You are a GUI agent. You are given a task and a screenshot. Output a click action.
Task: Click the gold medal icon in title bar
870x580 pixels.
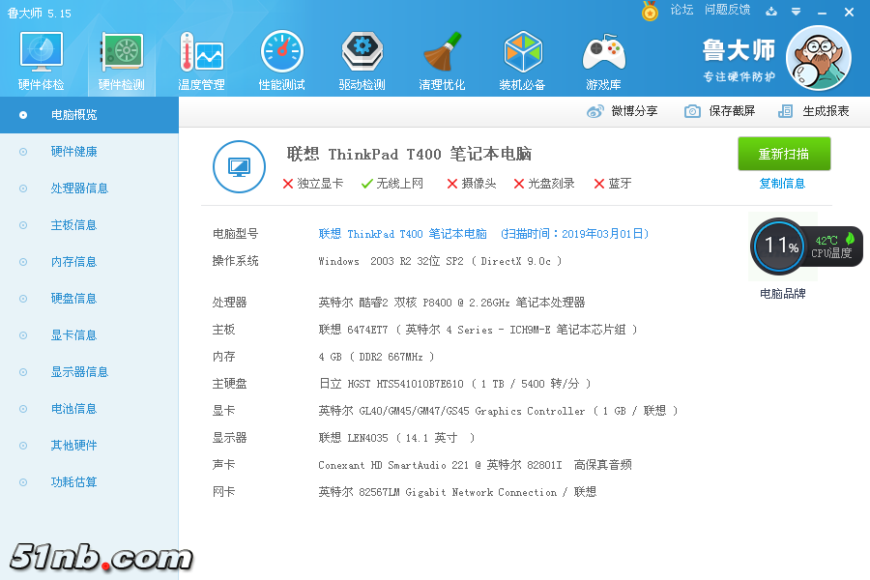(x=650, y=12)
